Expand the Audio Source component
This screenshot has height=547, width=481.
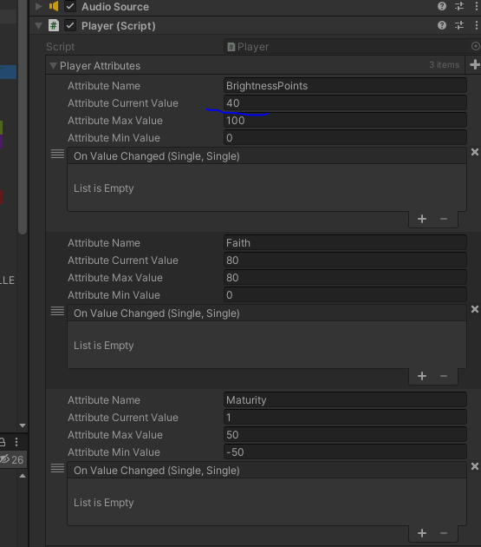click(x=39, y=6)
